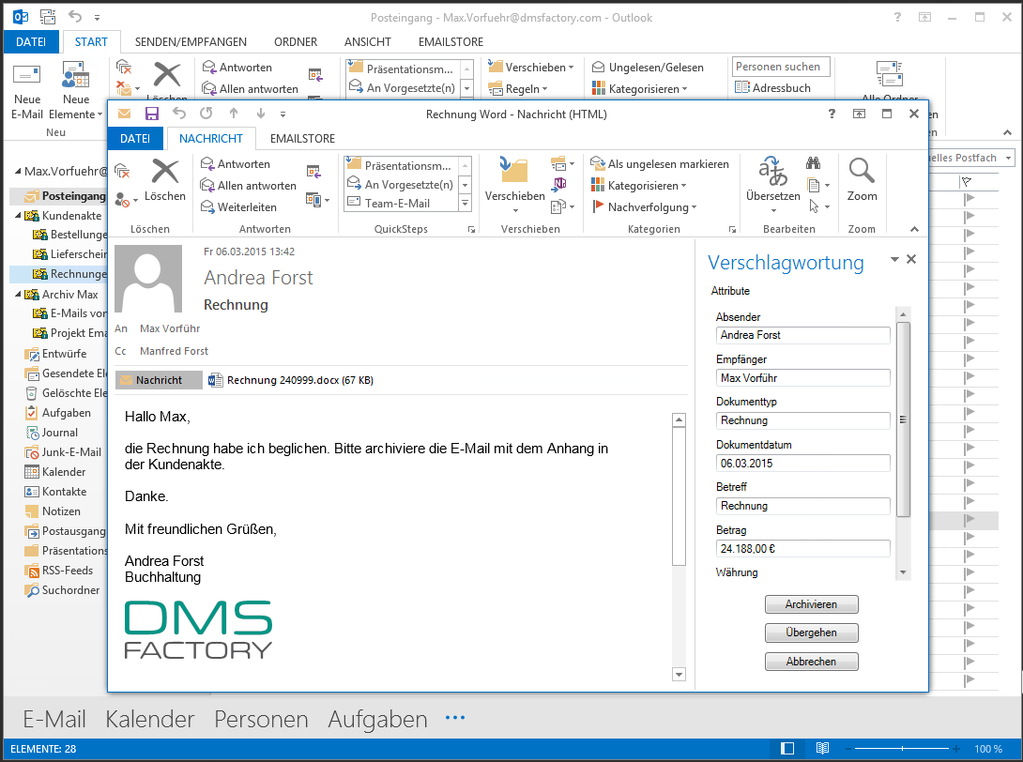Switch to EMAILSTORE tab in message window
This screenshot has height=762, width=1023.
(x=302, y=138)
